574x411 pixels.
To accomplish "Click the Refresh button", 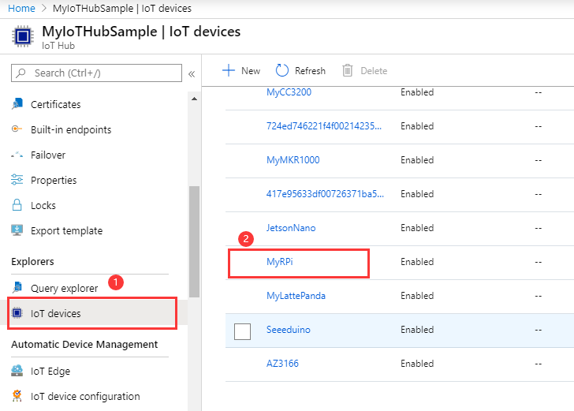I will [300, 70].
